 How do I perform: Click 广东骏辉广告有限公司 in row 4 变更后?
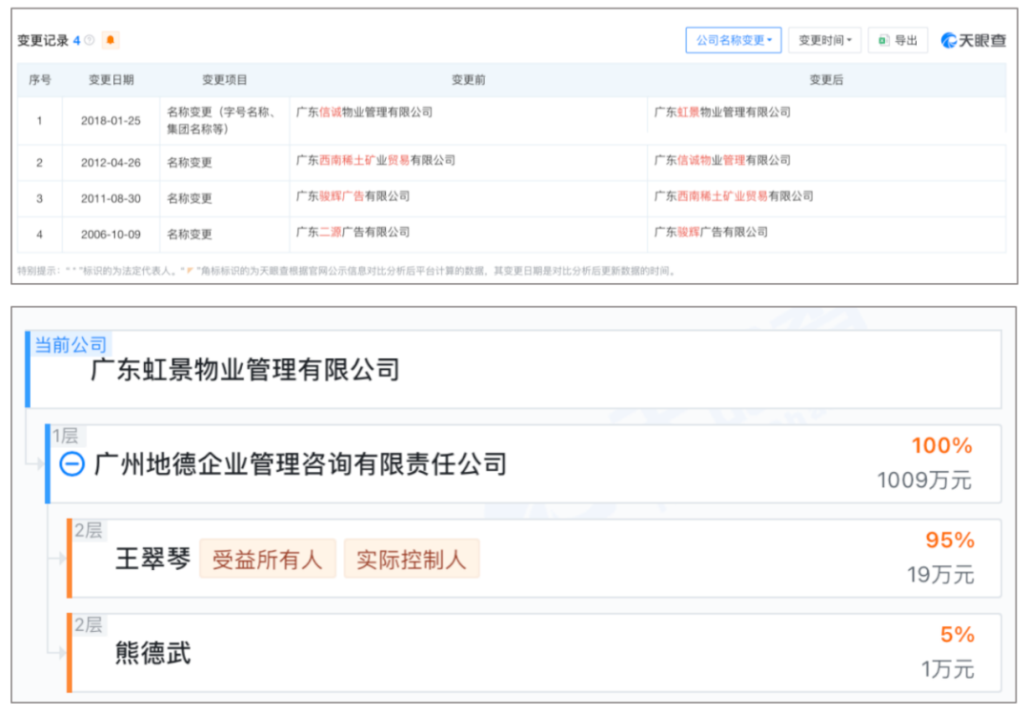711,232
